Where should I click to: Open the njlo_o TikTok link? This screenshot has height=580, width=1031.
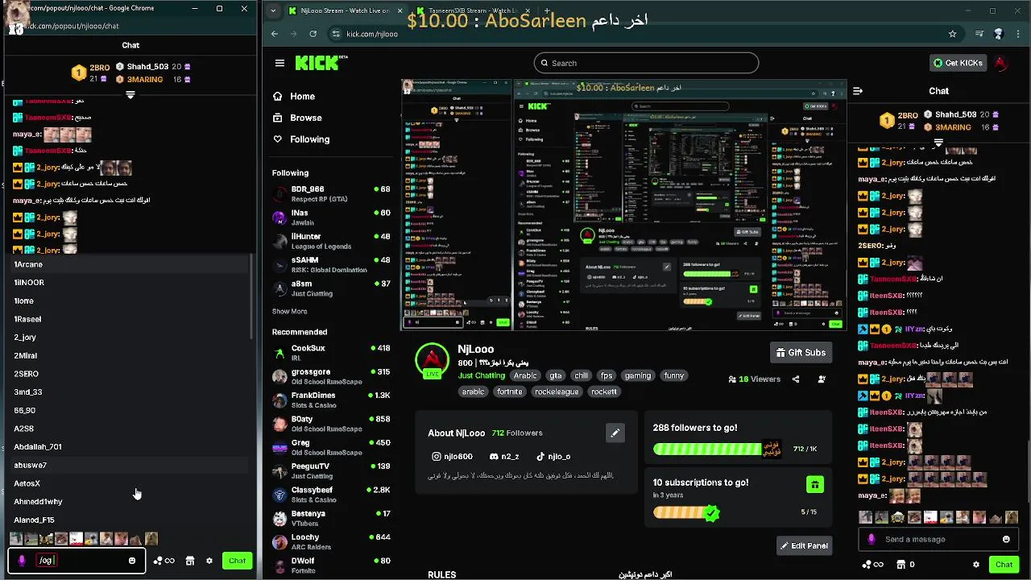click(x=553, y=456)
